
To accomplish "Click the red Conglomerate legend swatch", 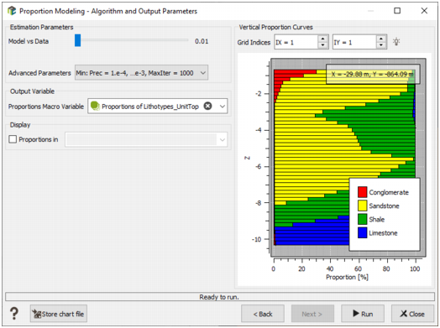I will pyautogui.click(x=362, y=192).
